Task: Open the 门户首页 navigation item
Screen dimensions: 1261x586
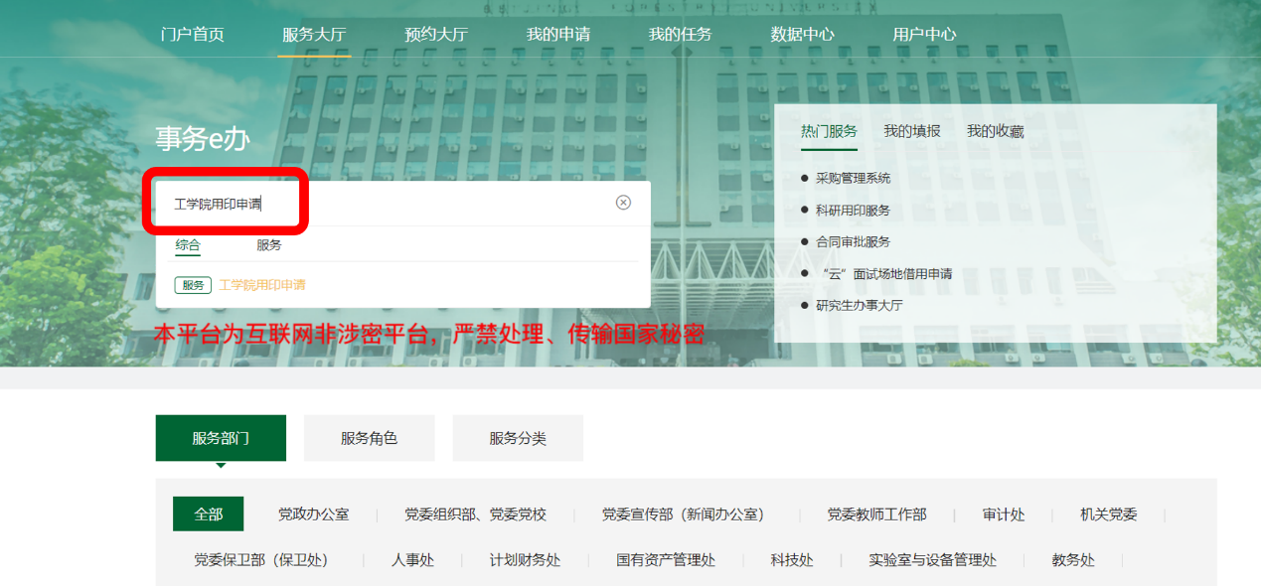Action: pyautogui.click(x=193, y=34)
